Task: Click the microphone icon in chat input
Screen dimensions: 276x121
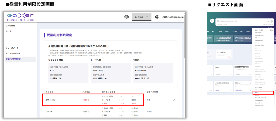Action: tap(269, 21)
